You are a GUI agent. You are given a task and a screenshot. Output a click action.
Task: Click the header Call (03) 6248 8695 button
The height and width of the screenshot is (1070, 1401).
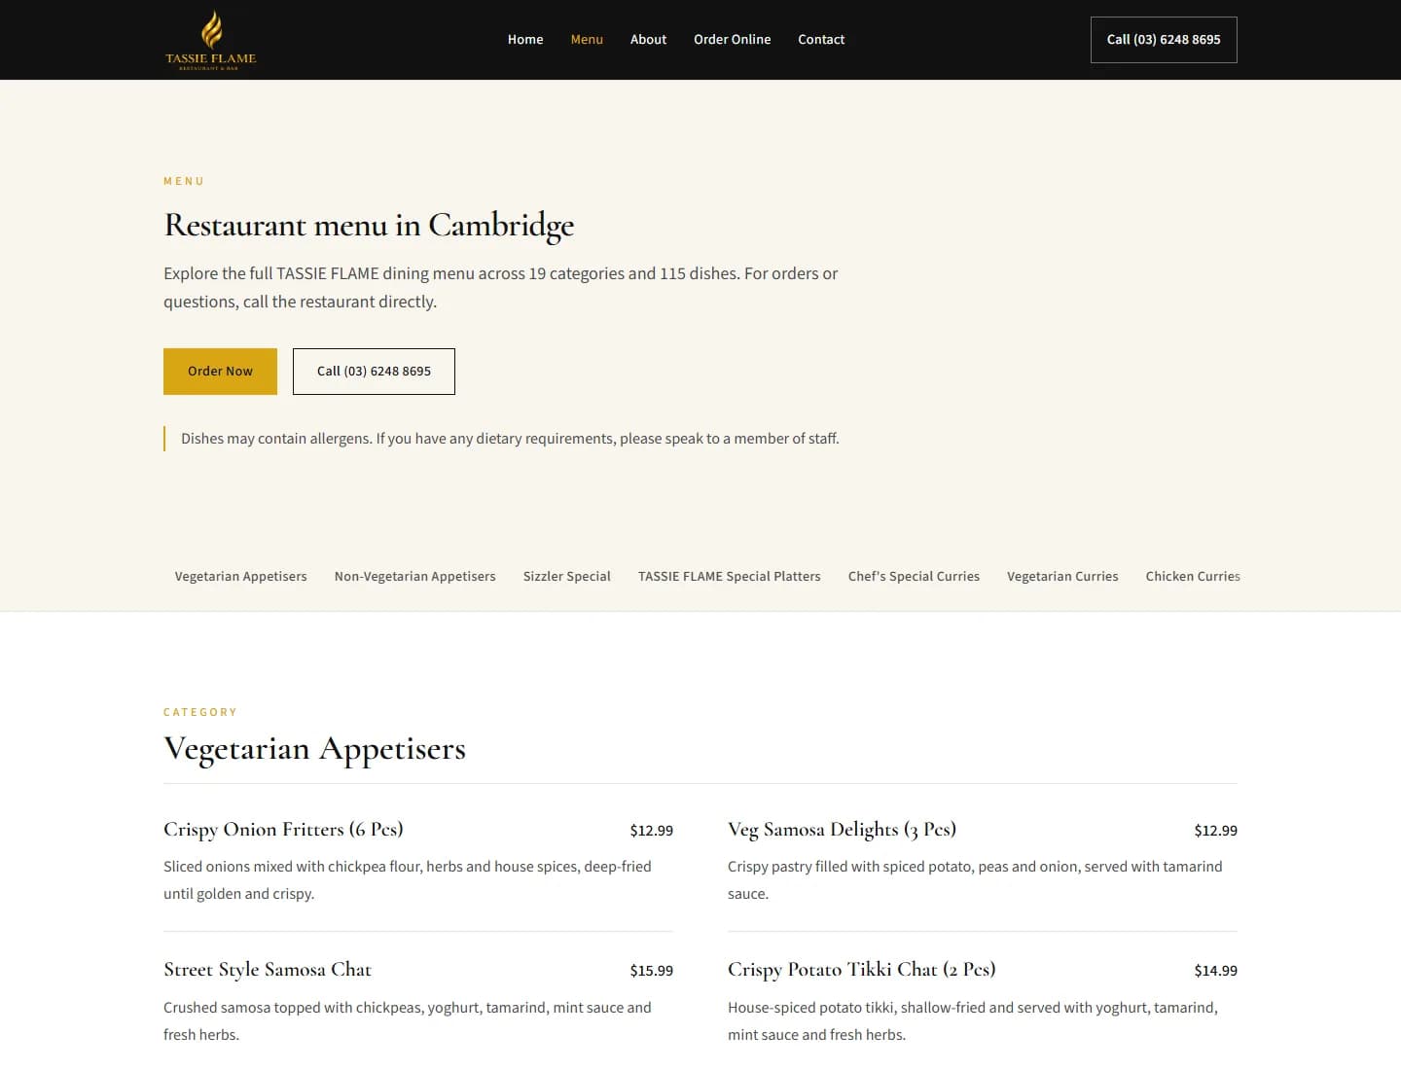point(1164,40)
